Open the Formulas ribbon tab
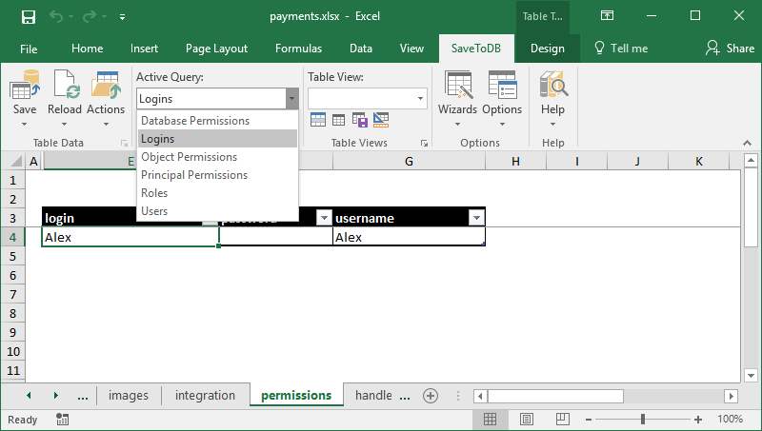This screenshot has width=762, height=431. pos(298,49)
